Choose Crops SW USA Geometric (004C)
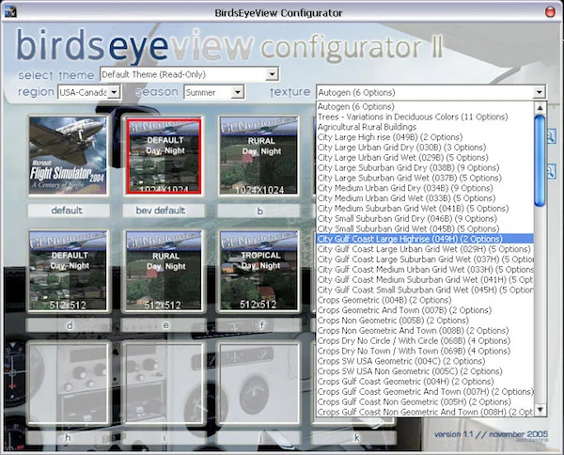The width and height of the screenshot is (564, 455). point(425,361)
